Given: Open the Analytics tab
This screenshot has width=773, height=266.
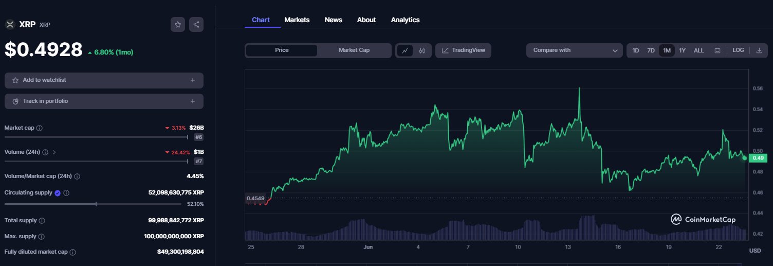Looking at the screenshot, I should tap(406, 20).
